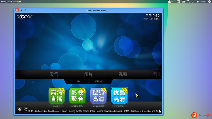Click the RSS news ticker text

click(x=93, y=111)
